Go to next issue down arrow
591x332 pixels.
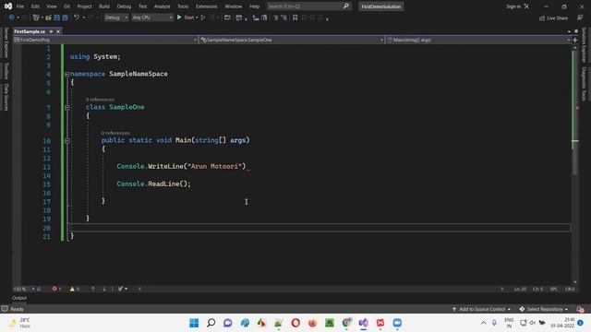[x=104, y=289]
